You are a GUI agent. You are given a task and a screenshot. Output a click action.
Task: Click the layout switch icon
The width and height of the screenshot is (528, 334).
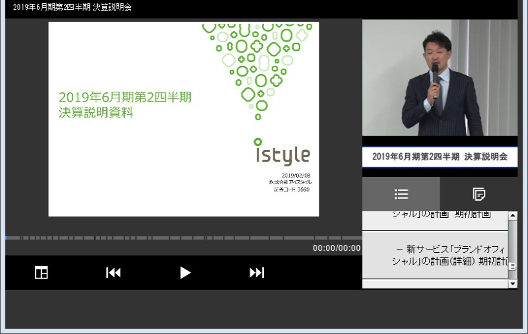coord(42,273)
